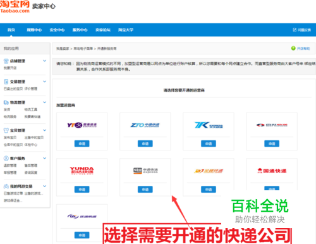Open the 卖家论坛 nav item
The image size is (316, 244).
(103, 30)
